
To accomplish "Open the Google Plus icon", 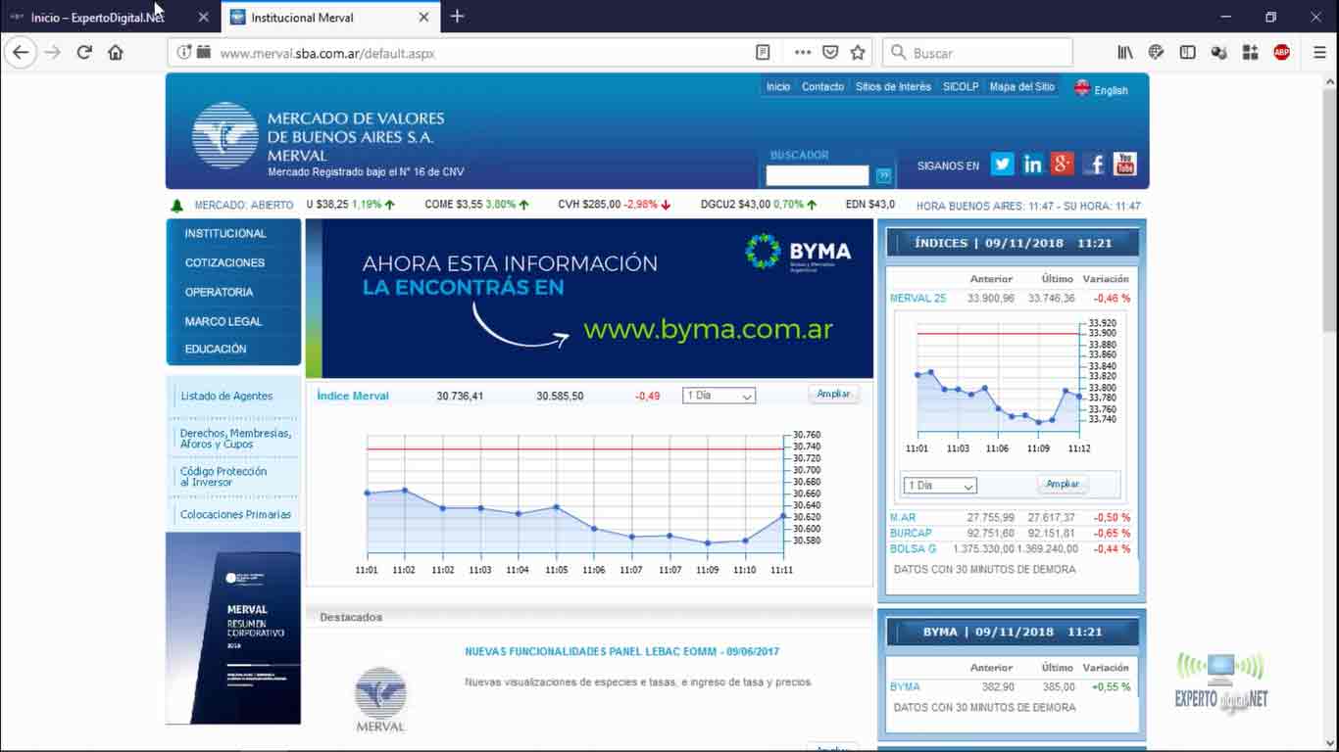I will click(1063, 164).
